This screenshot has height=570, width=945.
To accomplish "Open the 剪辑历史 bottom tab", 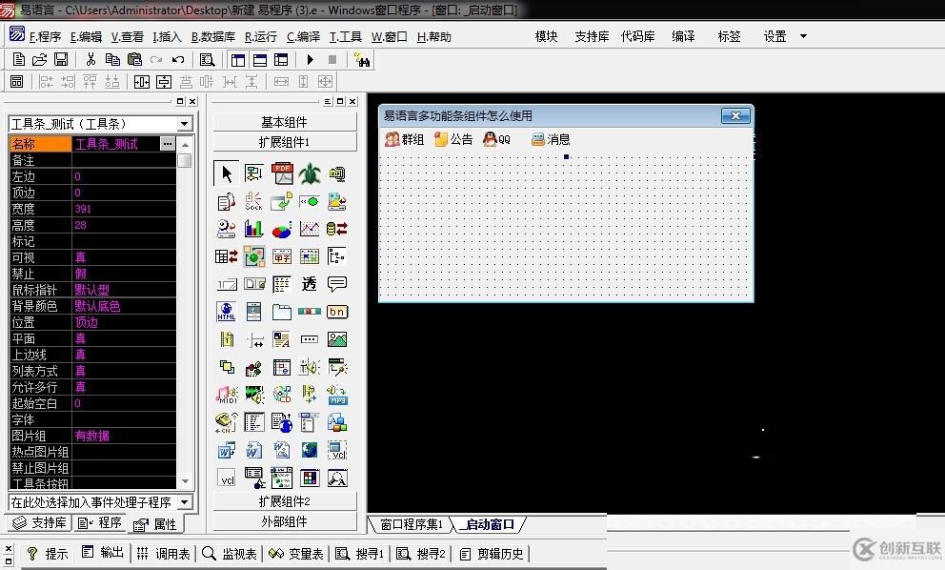I will tap(492, 553).
